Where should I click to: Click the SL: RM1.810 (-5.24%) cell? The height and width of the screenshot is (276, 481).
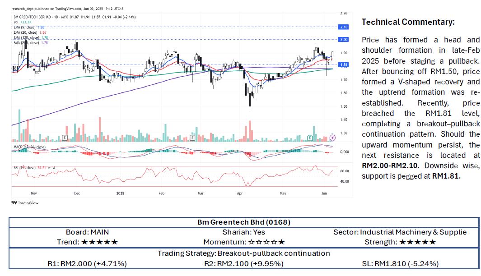400,263
